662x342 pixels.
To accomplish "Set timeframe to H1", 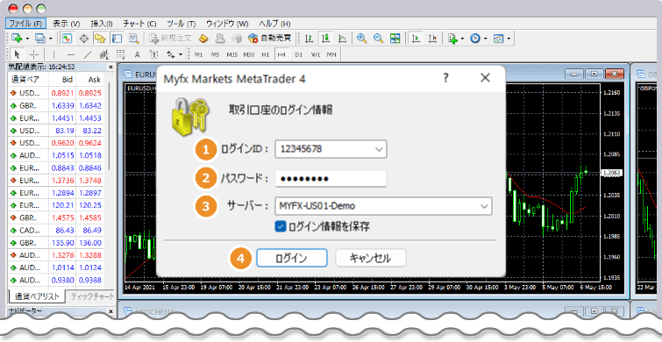I will [265, 54].
